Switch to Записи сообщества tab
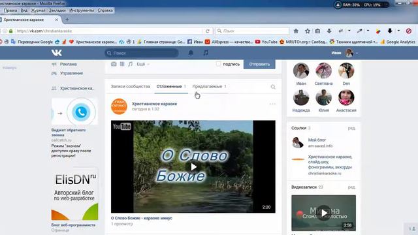 pos(131,86)
